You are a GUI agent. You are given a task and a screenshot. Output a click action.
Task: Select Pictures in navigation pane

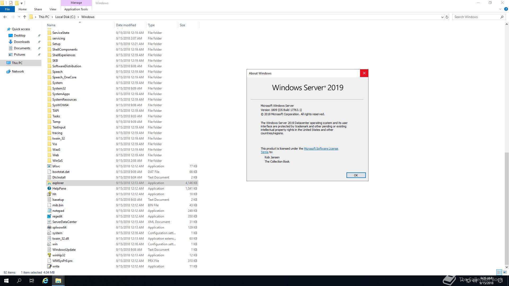click(x=20, y=55)
